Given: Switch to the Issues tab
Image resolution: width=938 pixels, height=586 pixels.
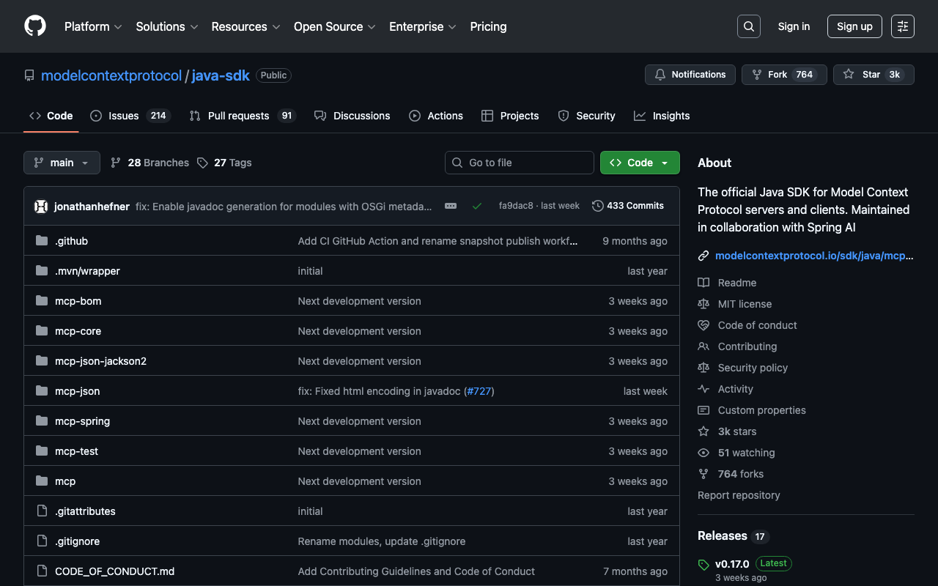Looking at the screenshot, I should coord(130,116).
